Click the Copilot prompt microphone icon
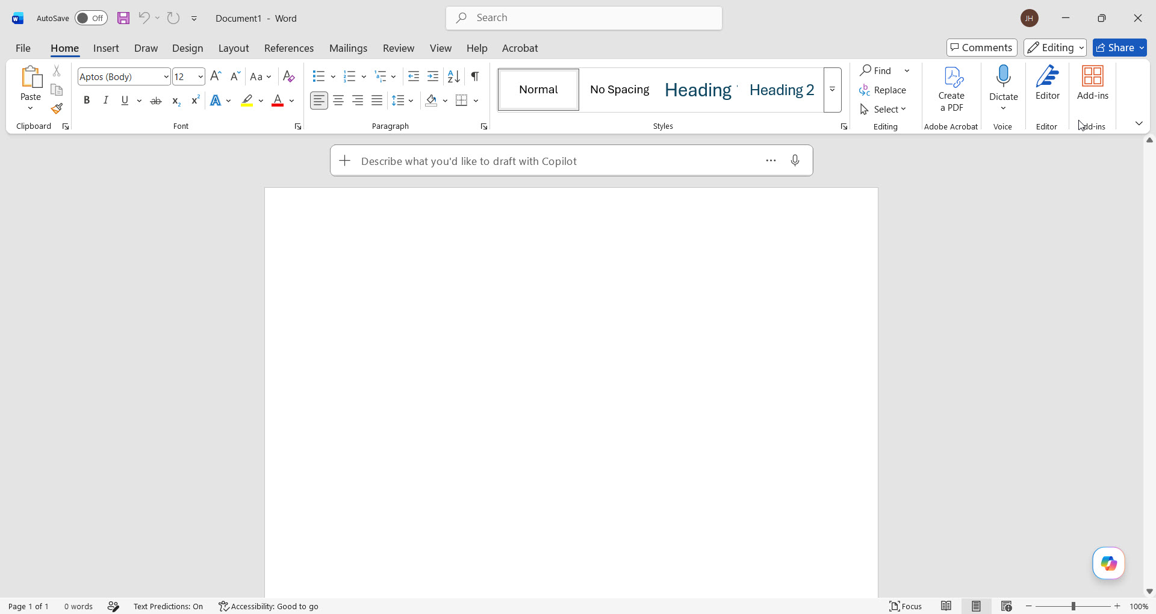This screenshot has height=614, width=1156. [x=795, y=161]
